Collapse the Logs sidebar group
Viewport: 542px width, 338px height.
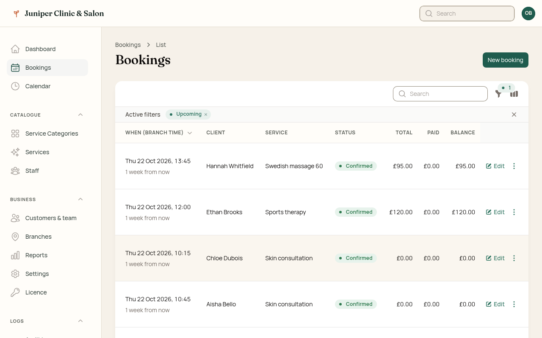point(80,321)
